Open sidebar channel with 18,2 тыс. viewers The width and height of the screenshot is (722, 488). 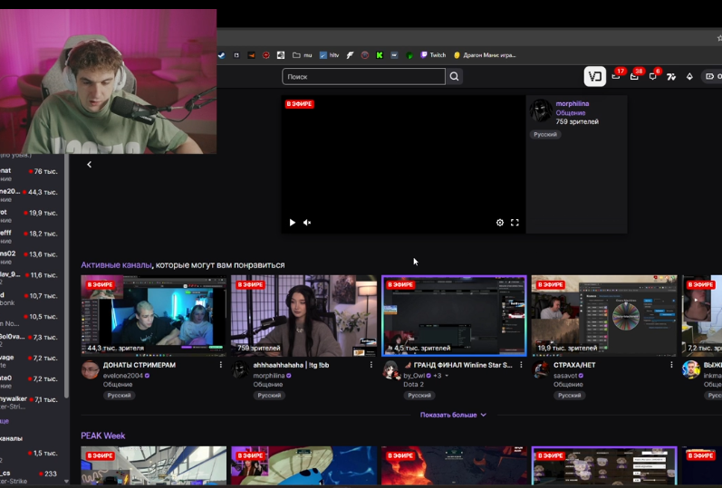coord(30,236)
